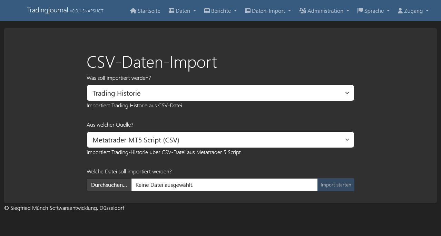Click the table icon beside Daten-Import

click(248, 11)
